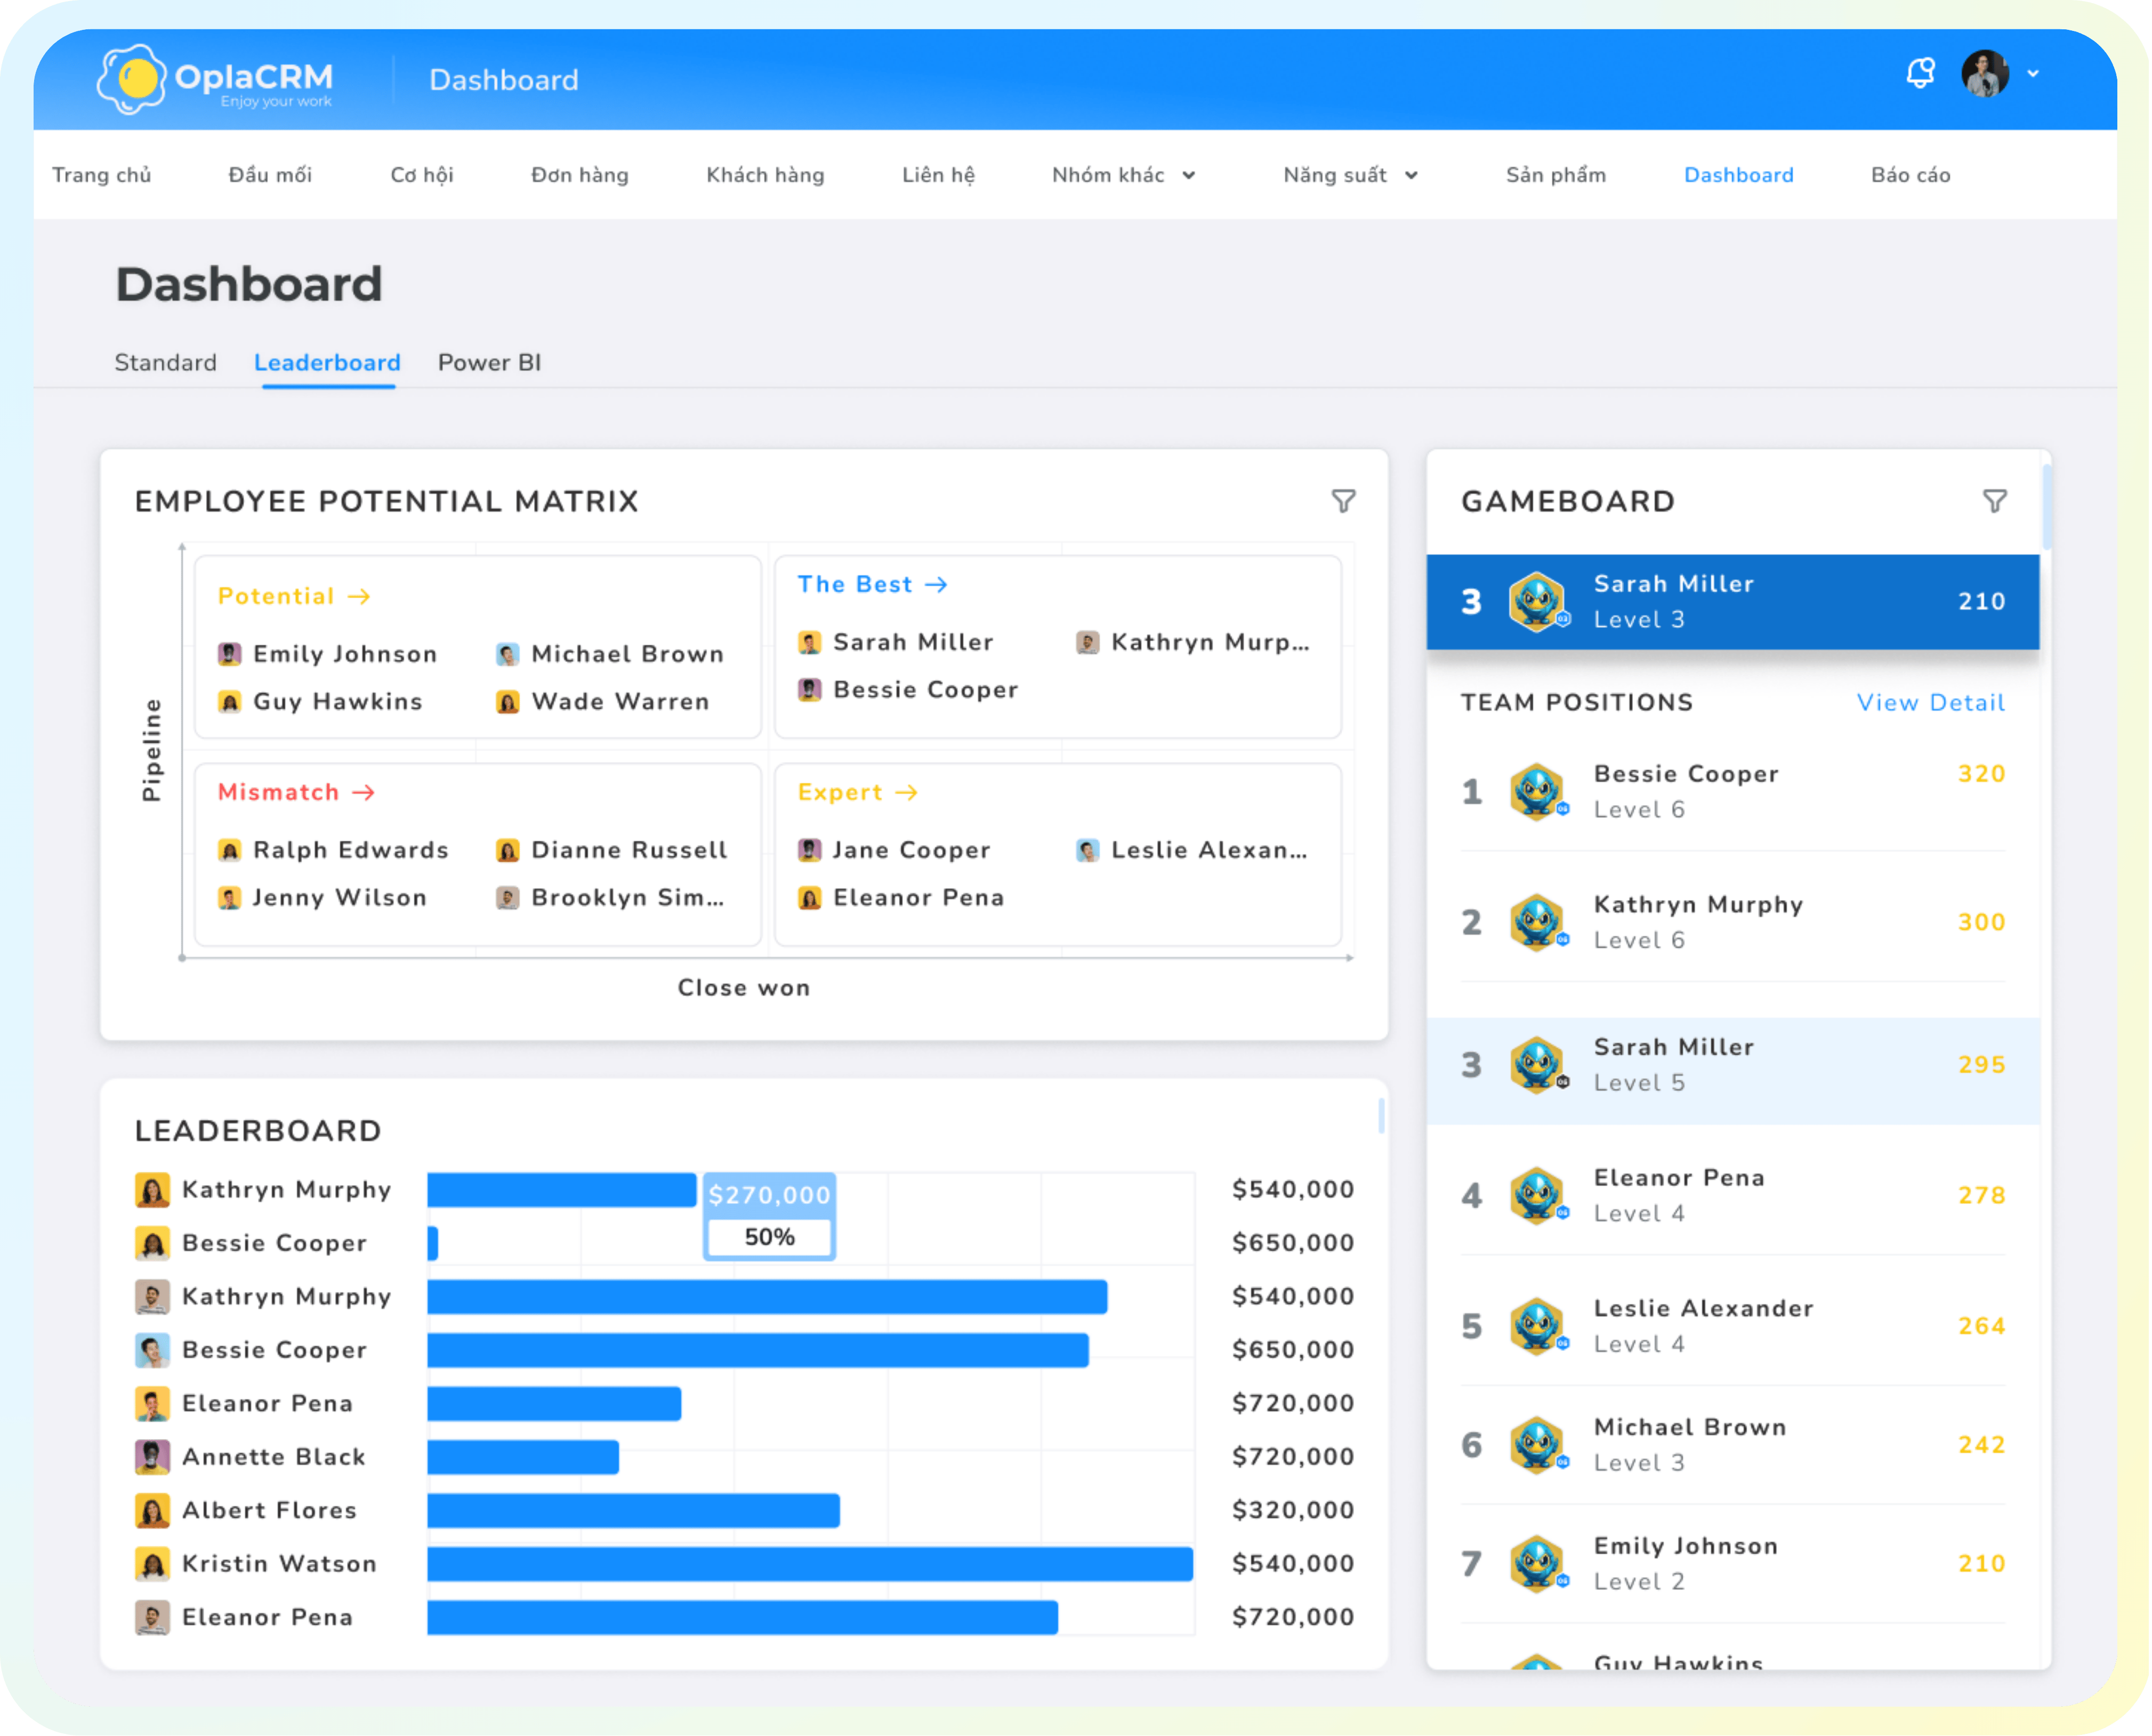Switch to the Standard tab

[165, 362]
